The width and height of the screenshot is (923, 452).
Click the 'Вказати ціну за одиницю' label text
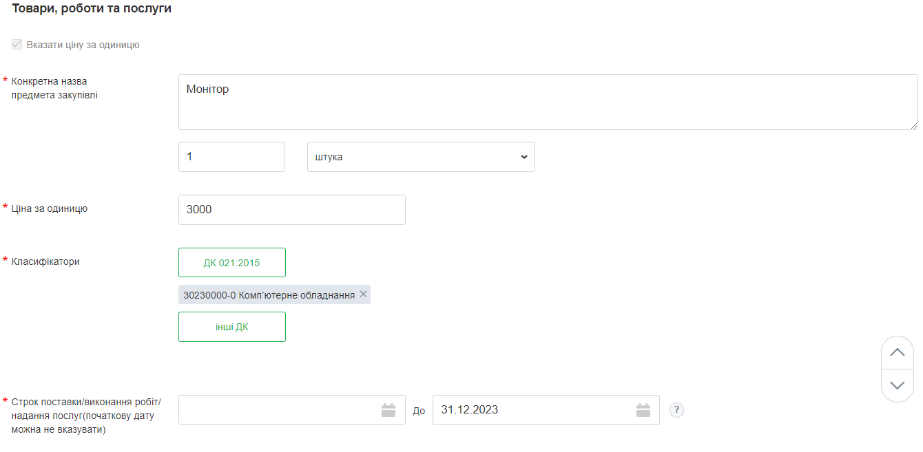pyautogui.click(x=83, y=45)
